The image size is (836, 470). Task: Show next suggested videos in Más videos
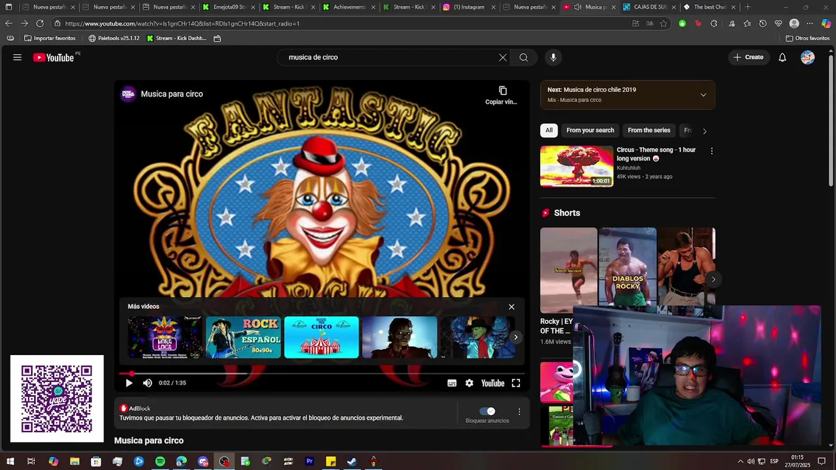[x=516, y=337]
